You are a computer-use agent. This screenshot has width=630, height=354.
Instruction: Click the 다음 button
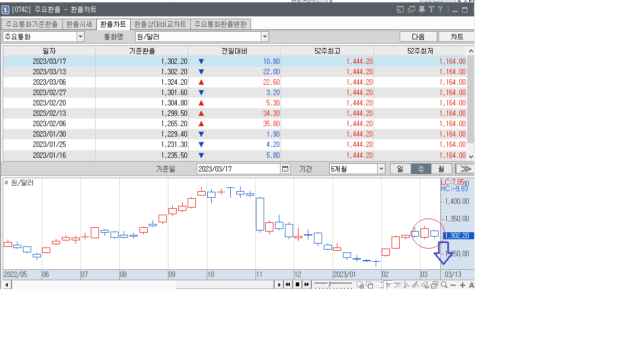tap(418, 37)
